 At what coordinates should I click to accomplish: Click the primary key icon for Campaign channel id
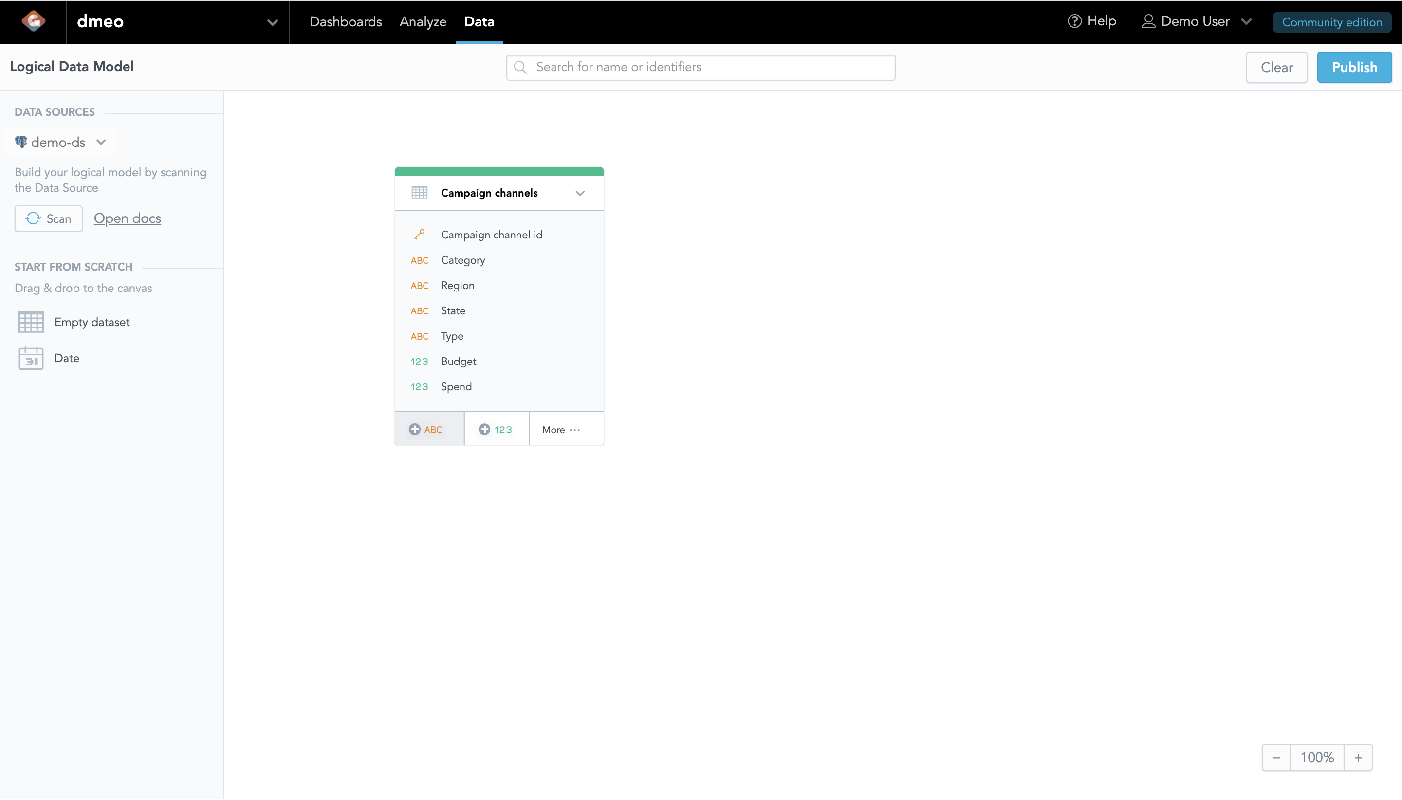(419, 235)
